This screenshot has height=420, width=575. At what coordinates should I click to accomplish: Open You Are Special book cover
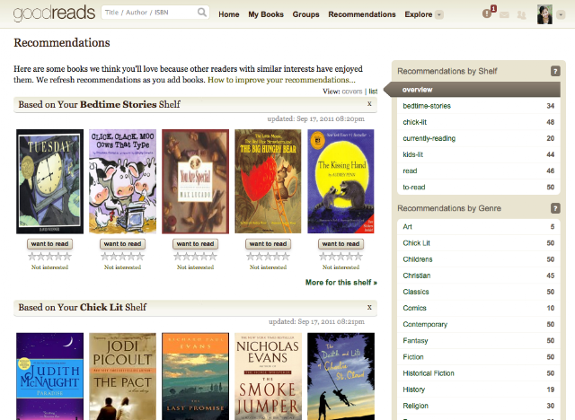196,181
